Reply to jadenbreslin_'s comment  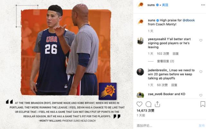[x=174, y=85]
